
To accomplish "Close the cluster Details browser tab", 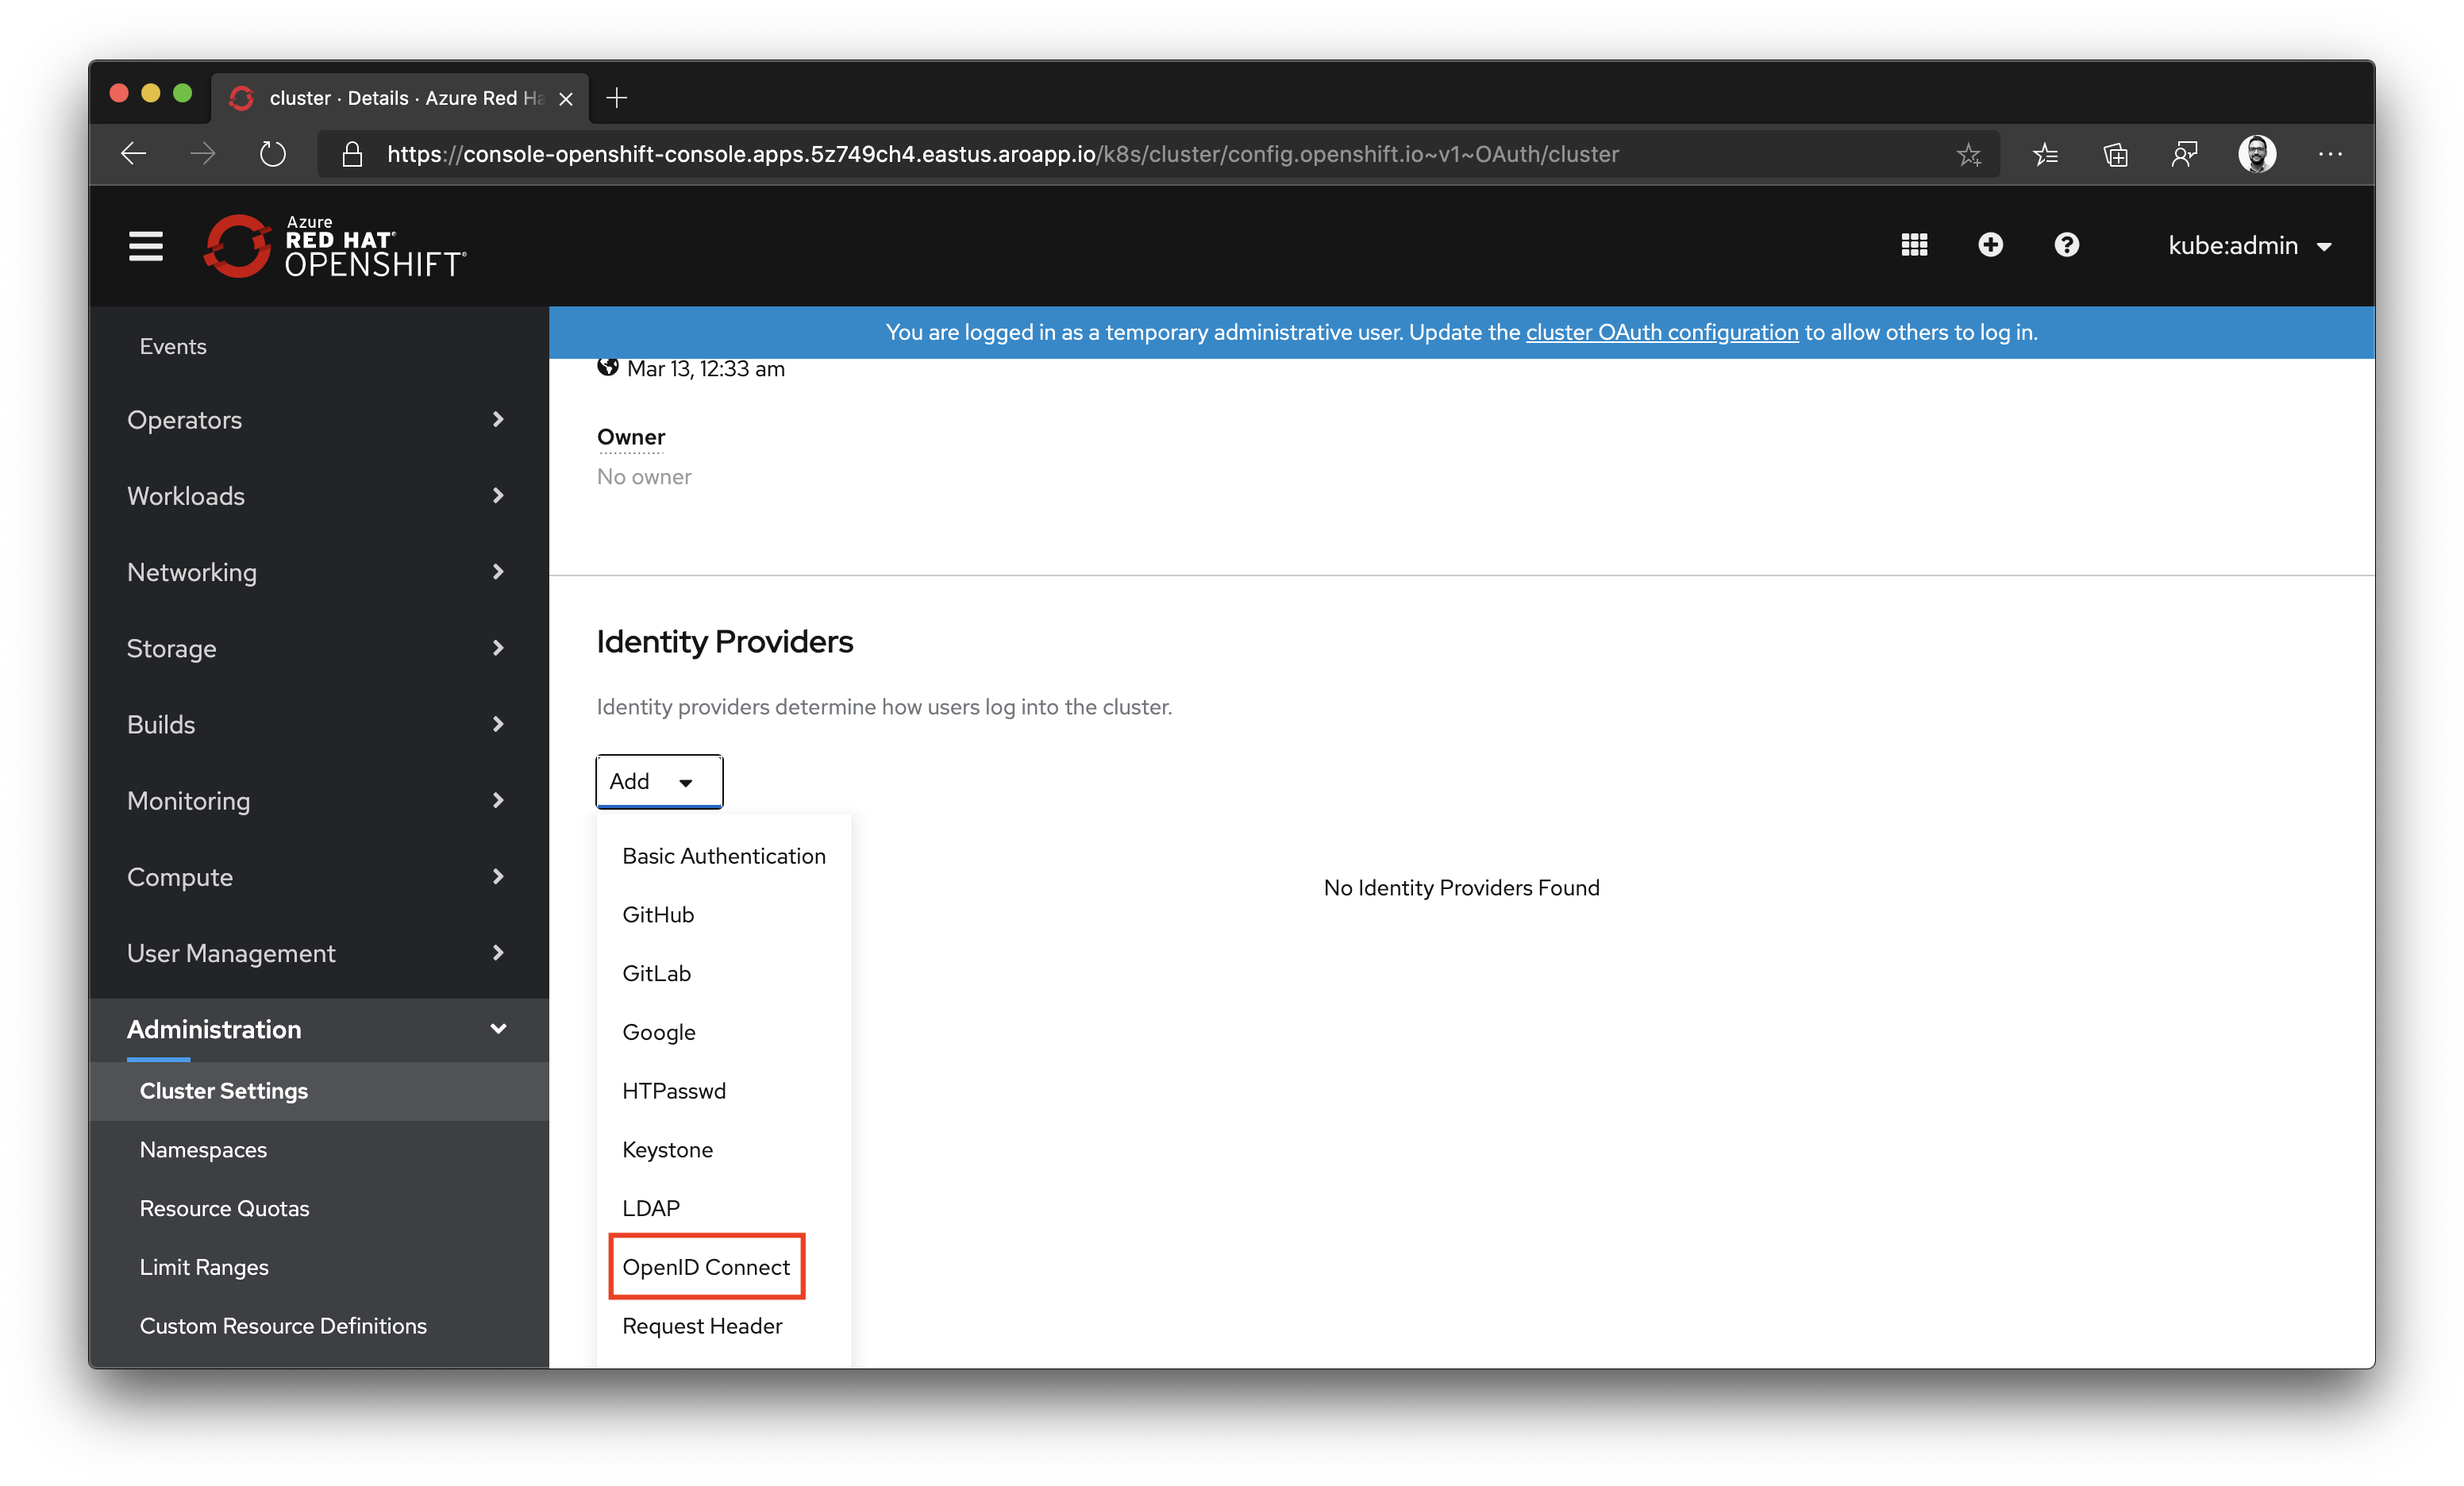I will [x=566, y=99].
